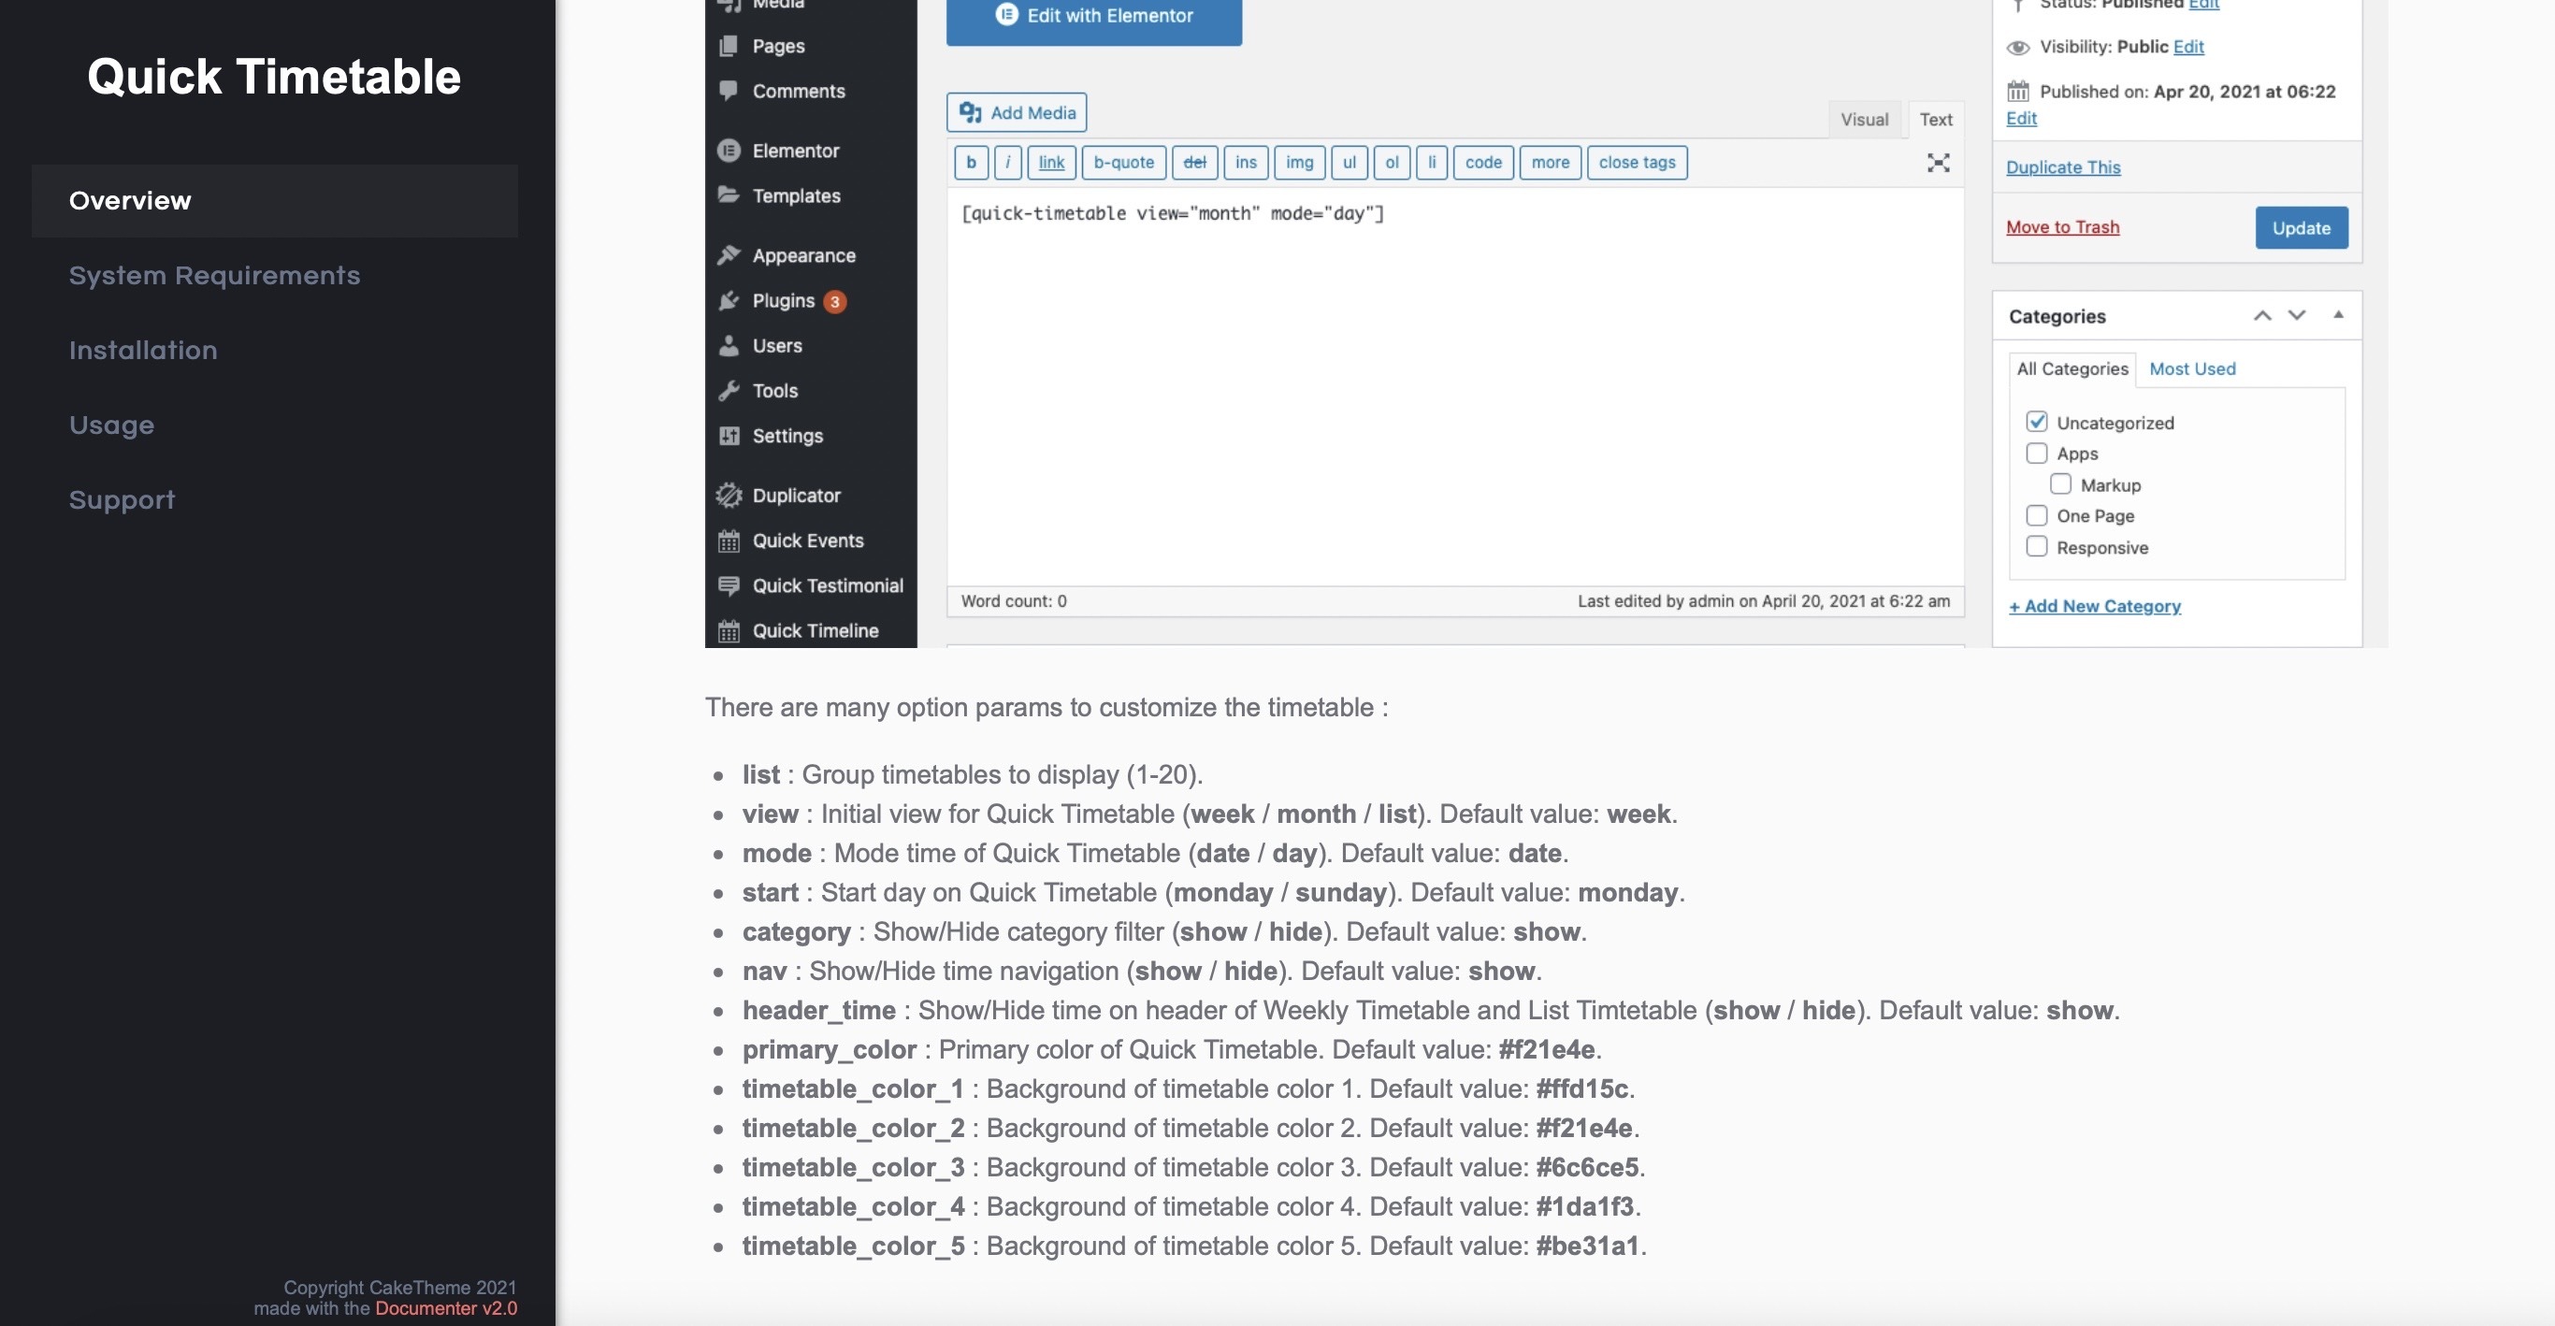Open the Tools wrench icon
The image size is (2555, 1326).
(x=729, y=391)
